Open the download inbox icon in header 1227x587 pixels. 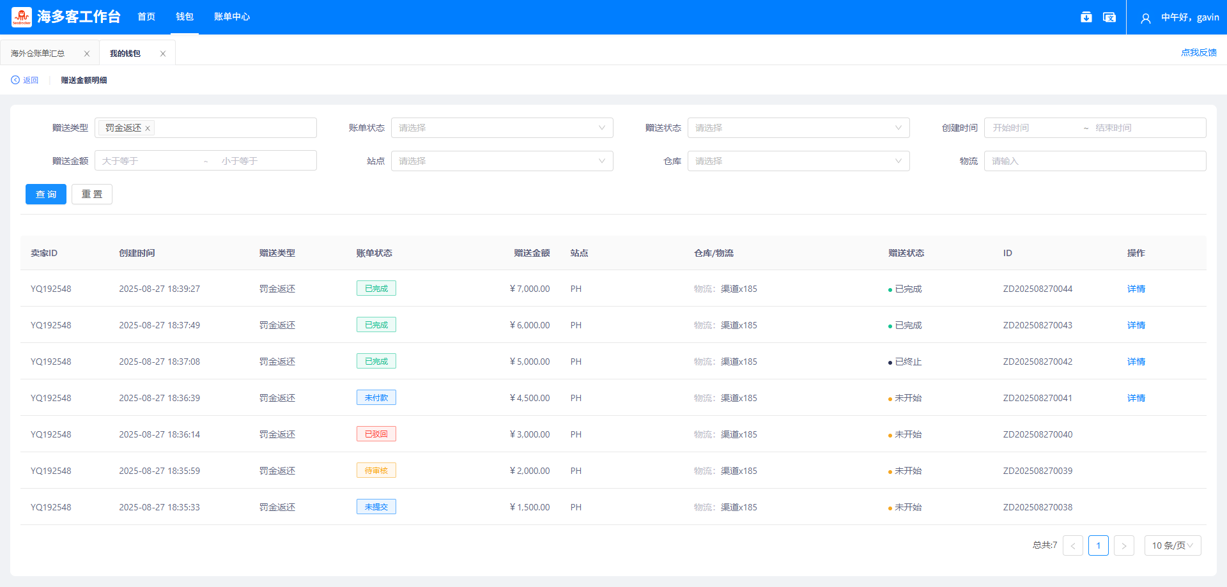click(1086, 17)
